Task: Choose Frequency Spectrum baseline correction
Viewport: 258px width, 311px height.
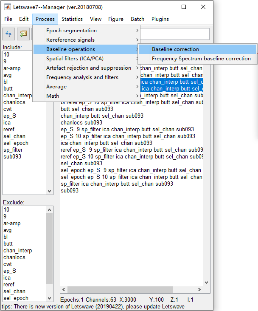Action: pyautogui.click(x=197, y=59)
